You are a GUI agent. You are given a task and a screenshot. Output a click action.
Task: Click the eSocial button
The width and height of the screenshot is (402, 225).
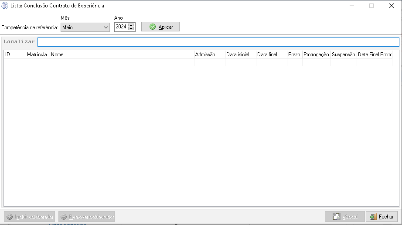344,217
